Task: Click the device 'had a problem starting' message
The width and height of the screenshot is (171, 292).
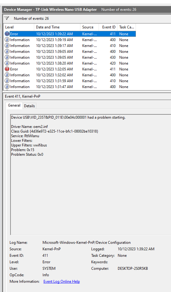Action: (68, 117)
